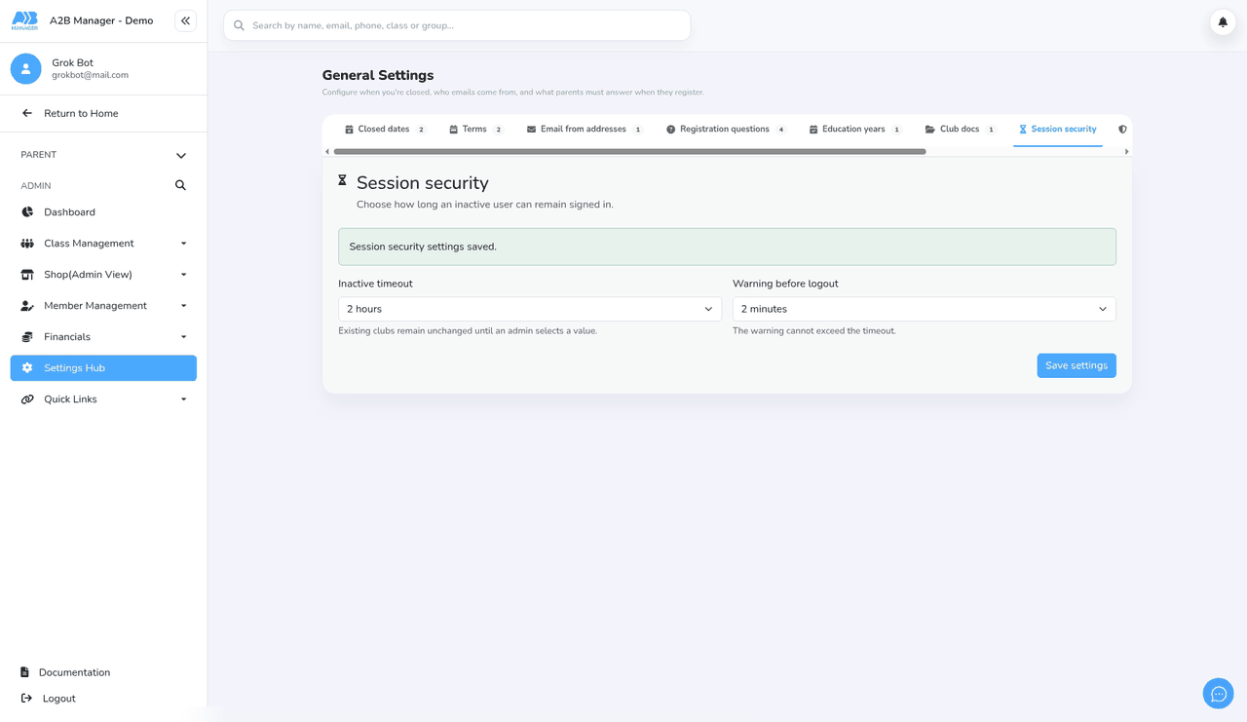Click the A2B Manager logo
The width and height of the screenshot is (1247, 722).
(24, 20)
